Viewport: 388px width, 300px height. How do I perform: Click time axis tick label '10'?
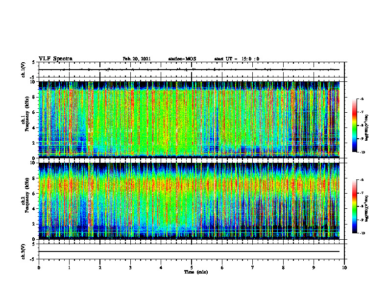(344, 268)
